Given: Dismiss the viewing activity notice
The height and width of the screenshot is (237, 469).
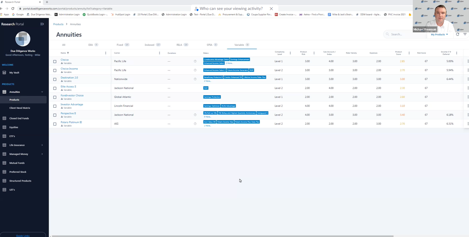Looking at the screenshot, I should tap(271, 8).
